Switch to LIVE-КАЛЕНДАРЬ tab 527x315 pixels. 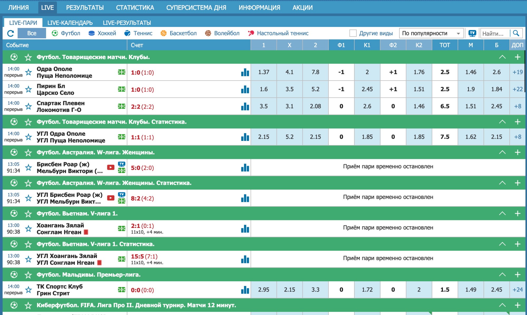pos(70,23)
